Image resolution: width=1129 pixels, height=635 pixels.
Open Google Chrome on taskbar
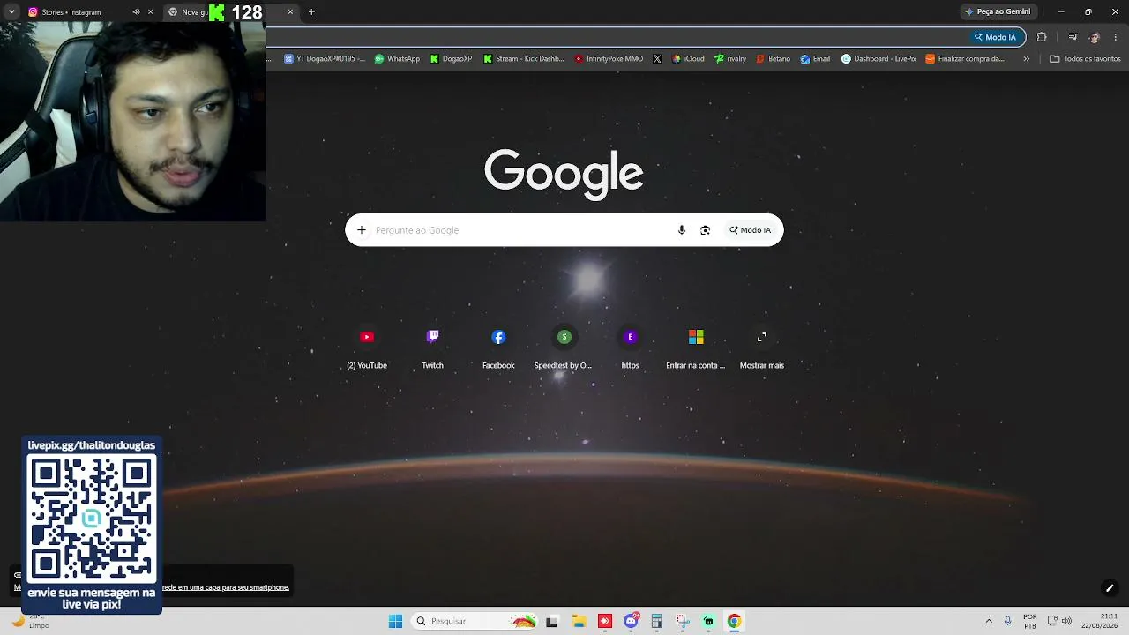[x=734, y=621]
